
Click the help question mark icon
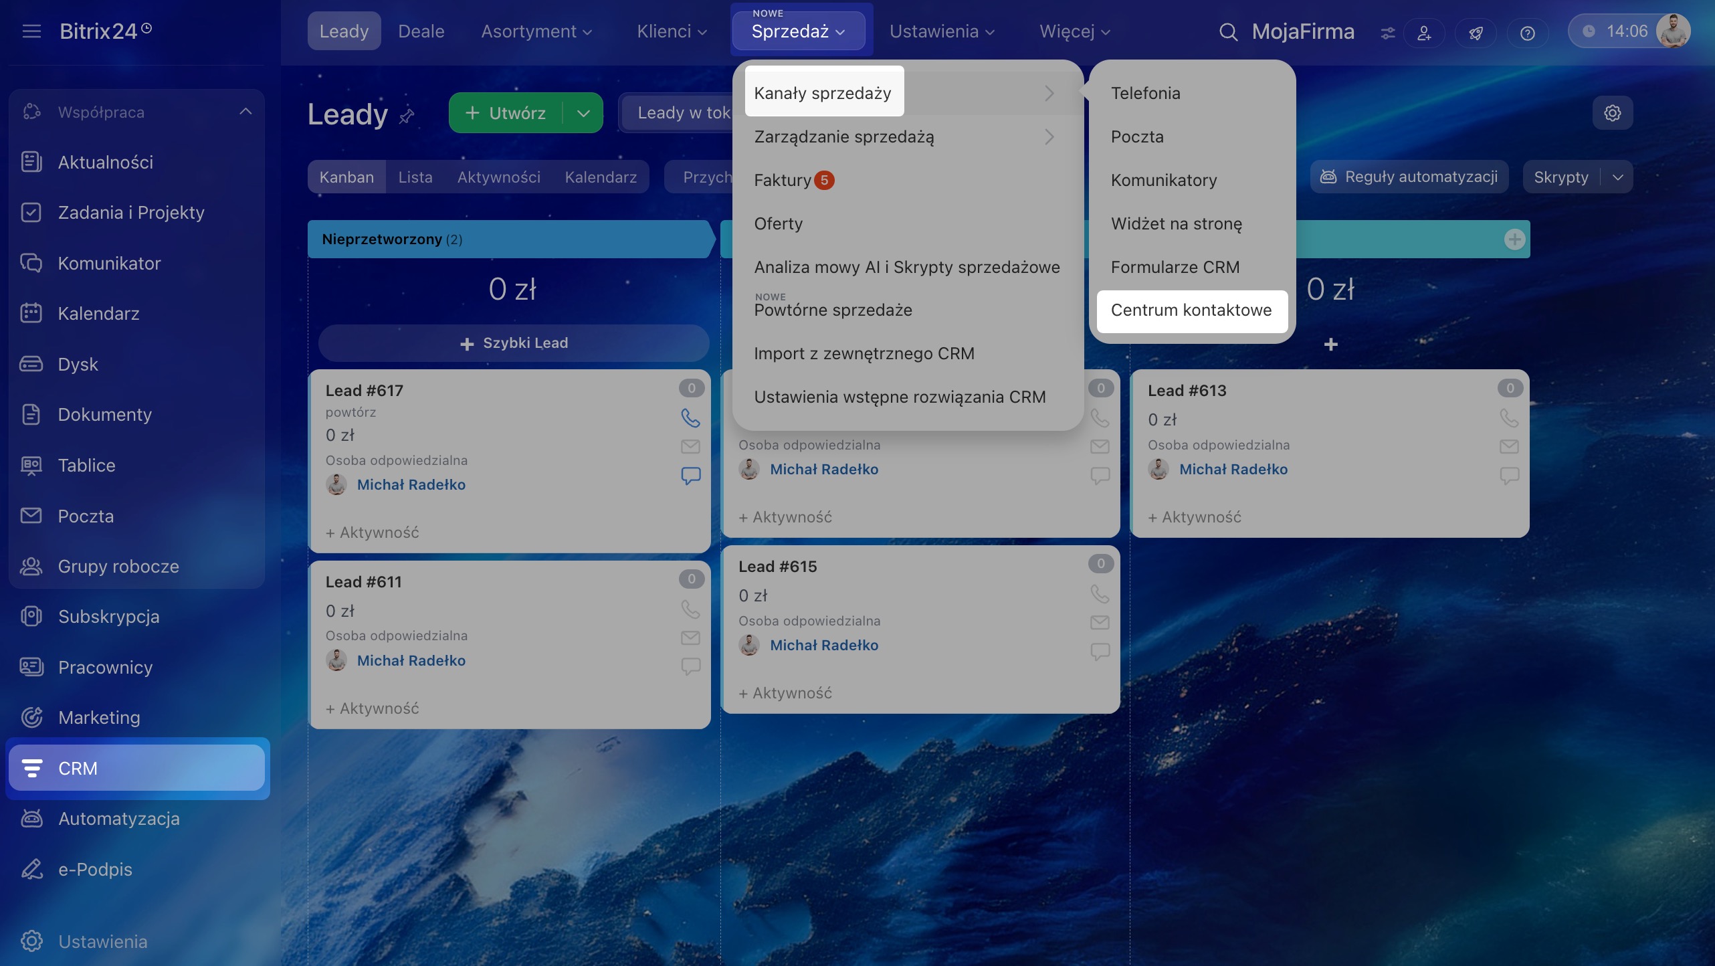[x=1527, y=33]
